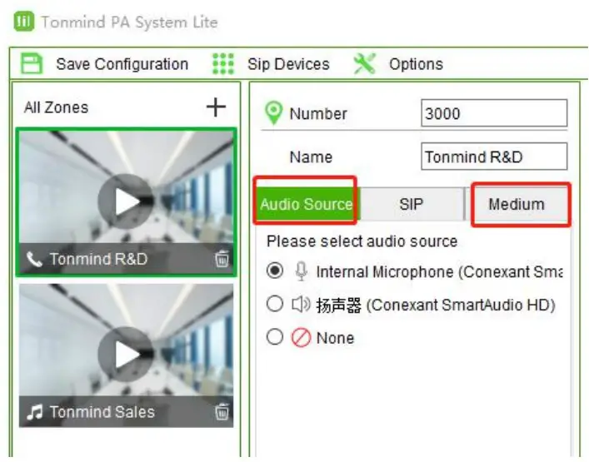Switch to the SIP tab
Viewport: 589px width, 462px height.
(412, 204)
